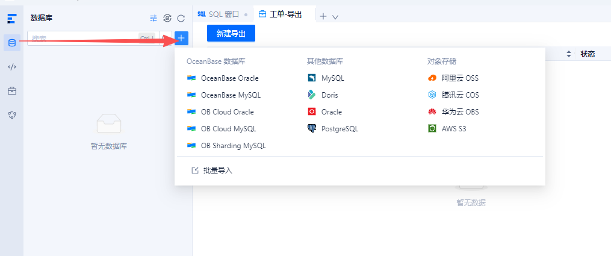Select OB Cloud Oracle option
This screenshot has height=256, width=611.
227,112
